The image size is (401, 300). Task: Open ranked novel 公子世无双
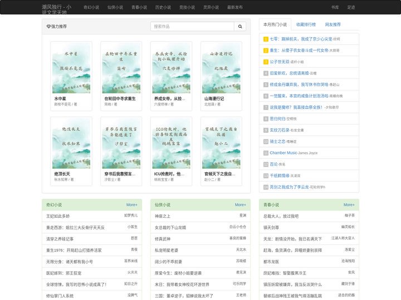[x=280, y=62]
